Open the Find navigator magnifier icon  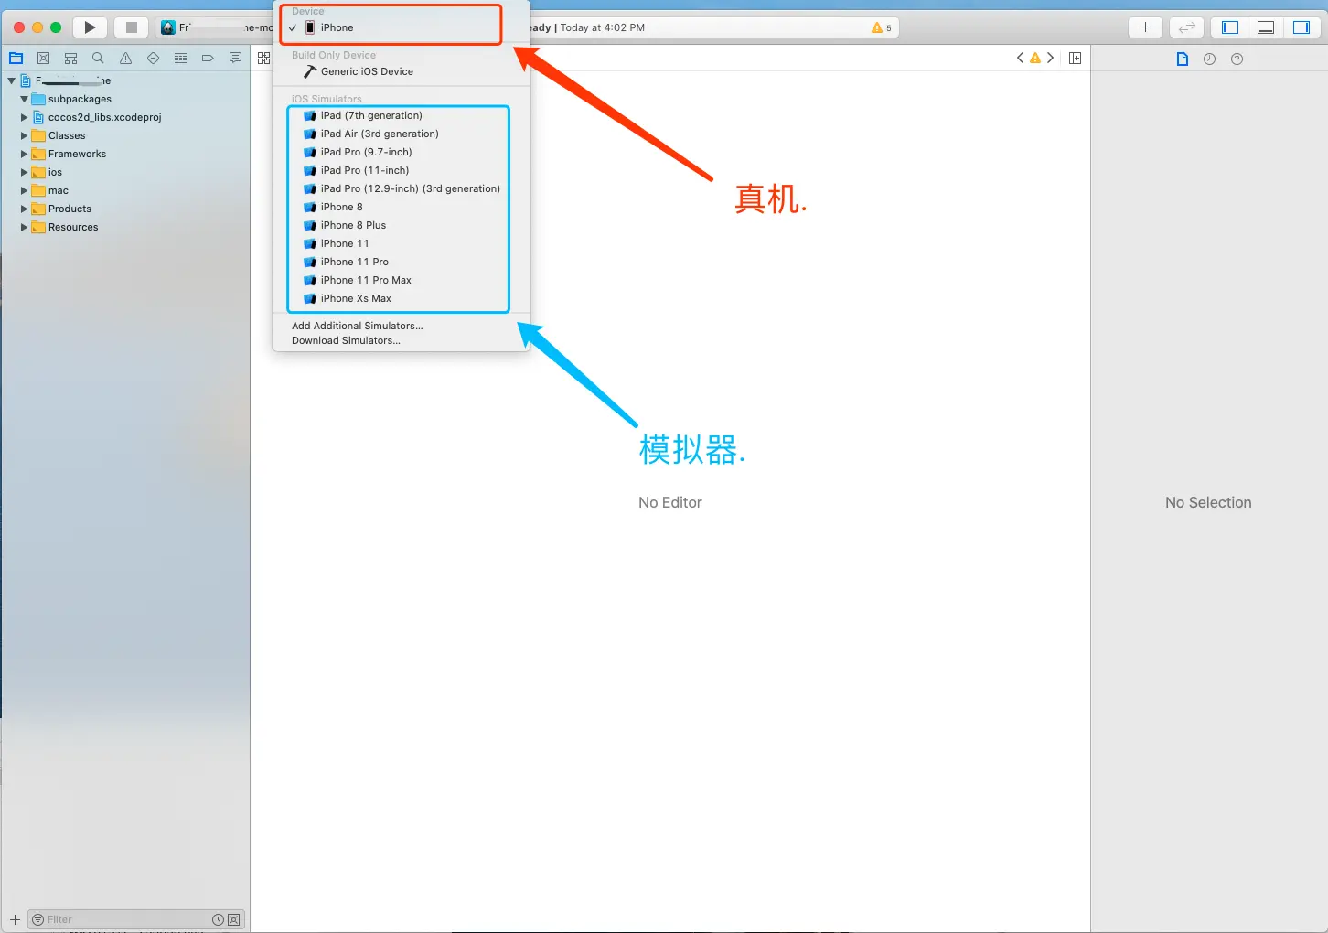[98, 58]
